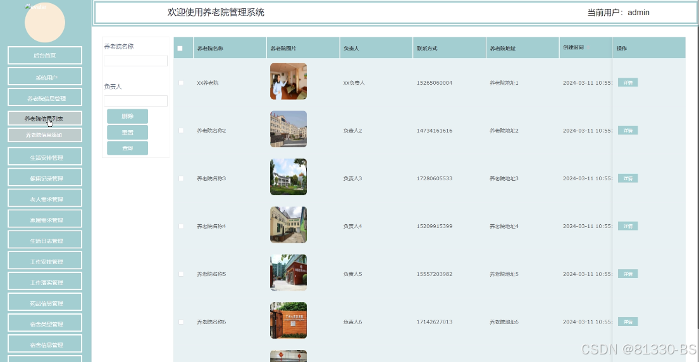
Task: Open the 宿舍类型管理 menu item
Action: click(44, 323)
